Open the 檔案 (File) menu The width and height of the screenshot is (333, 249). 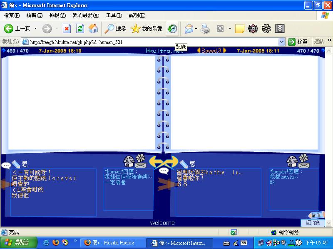11,15
